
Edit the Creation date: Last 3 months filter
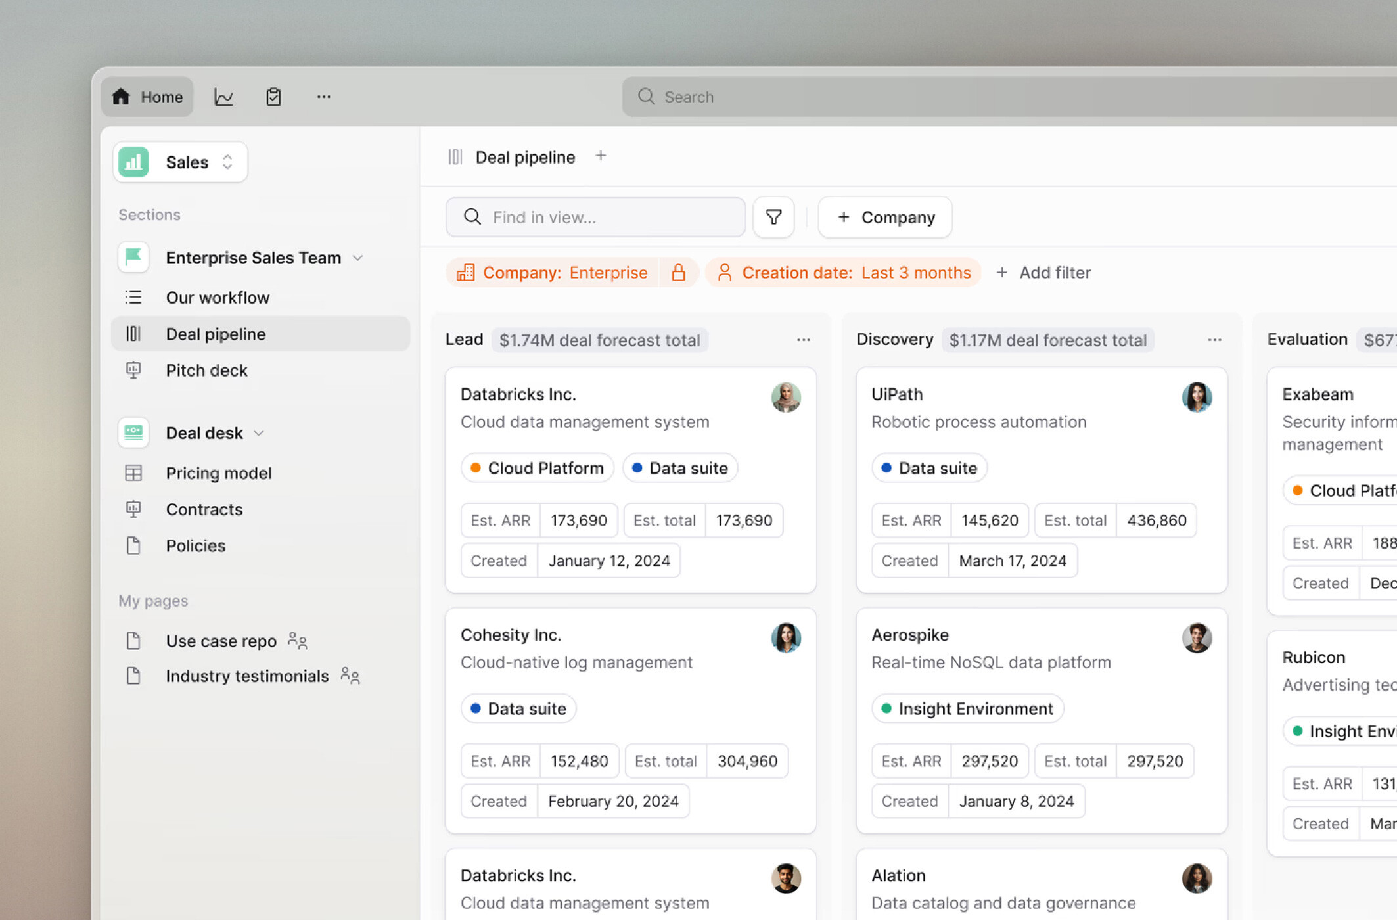click(x=844, y=273)
